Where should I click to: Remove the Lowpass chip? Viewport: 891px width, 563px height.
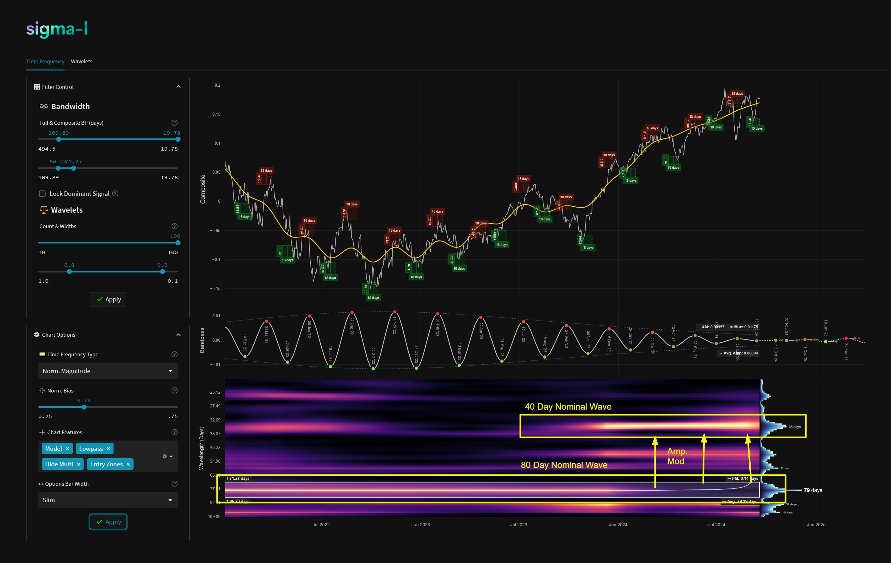coord(108,449)
